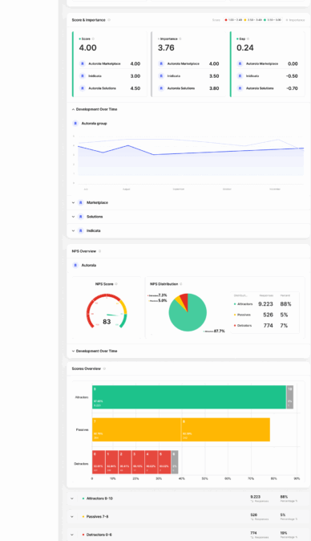This screenshot has width=311, height=541.
Task: Click the Autorola Solutions brand icon in the Importance card
Action: 161,88
